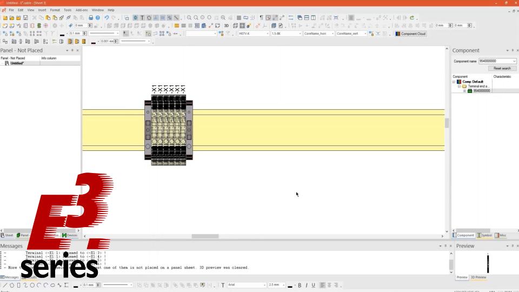Open the CoreName_vert dropdown

click(x=365, y=34)
